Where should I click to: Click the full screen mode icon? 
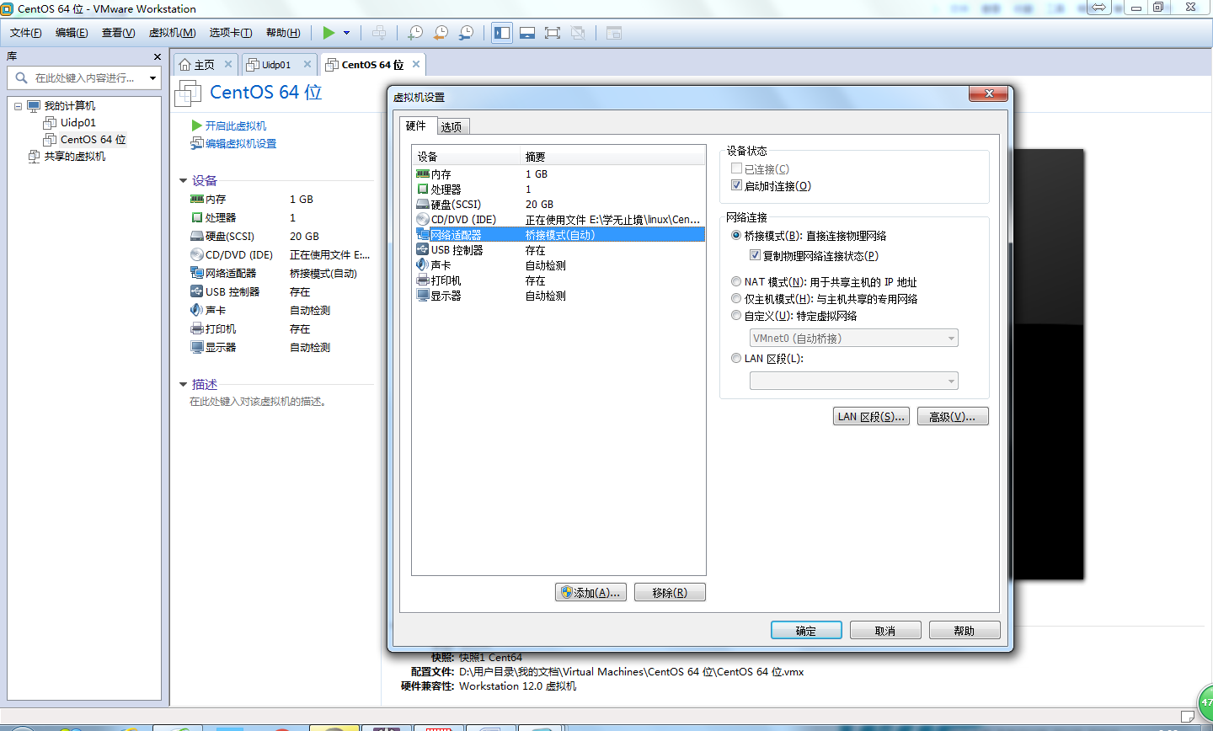click(x=553, y=33)
